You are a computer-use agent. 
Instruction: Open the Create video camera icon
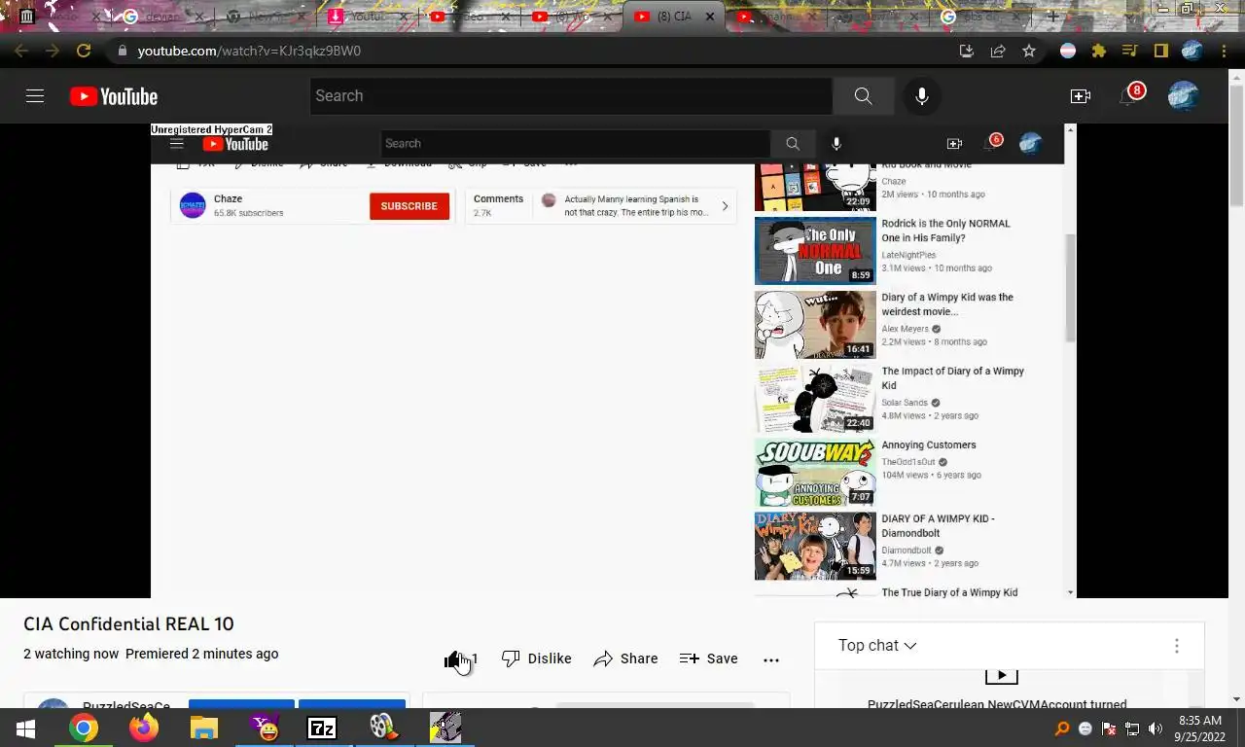(x=1081, y=95)
